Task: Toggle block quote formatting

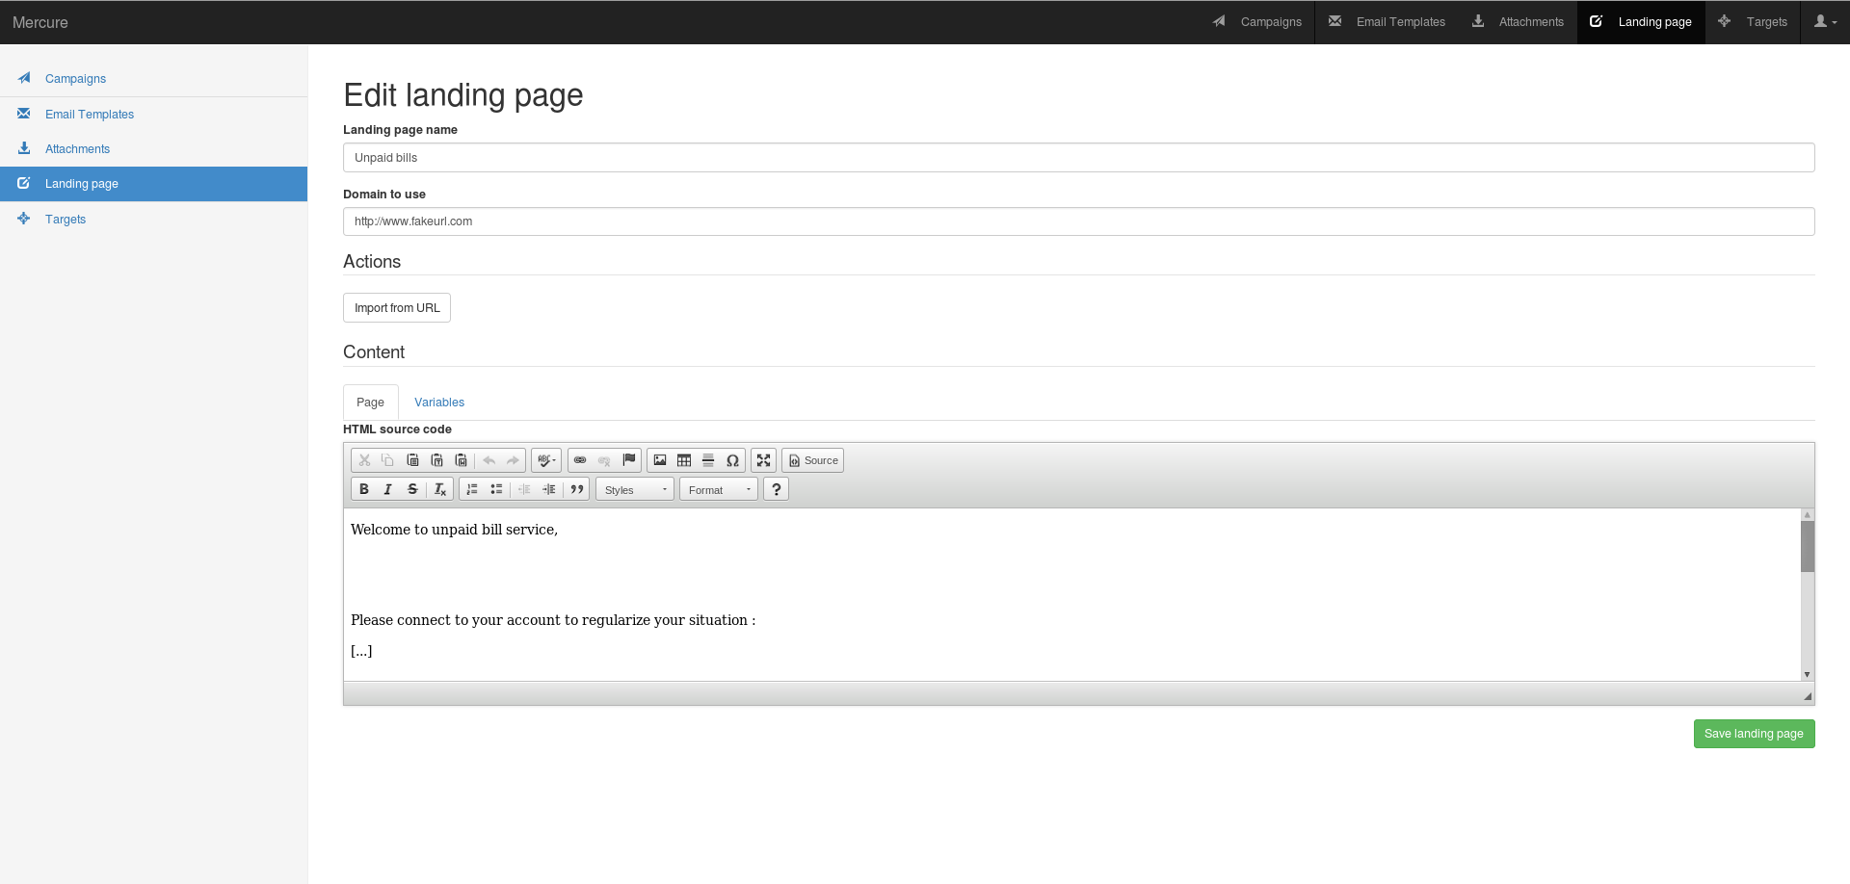Action: coord(576,489)
